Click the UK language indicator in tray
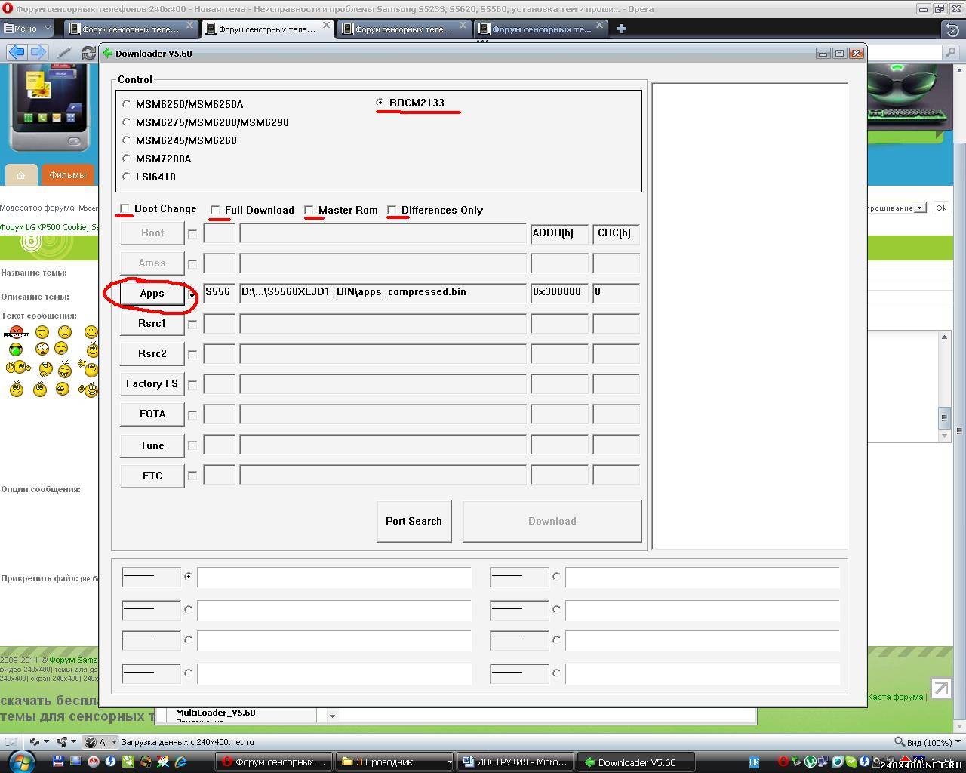 click(754, 762)
